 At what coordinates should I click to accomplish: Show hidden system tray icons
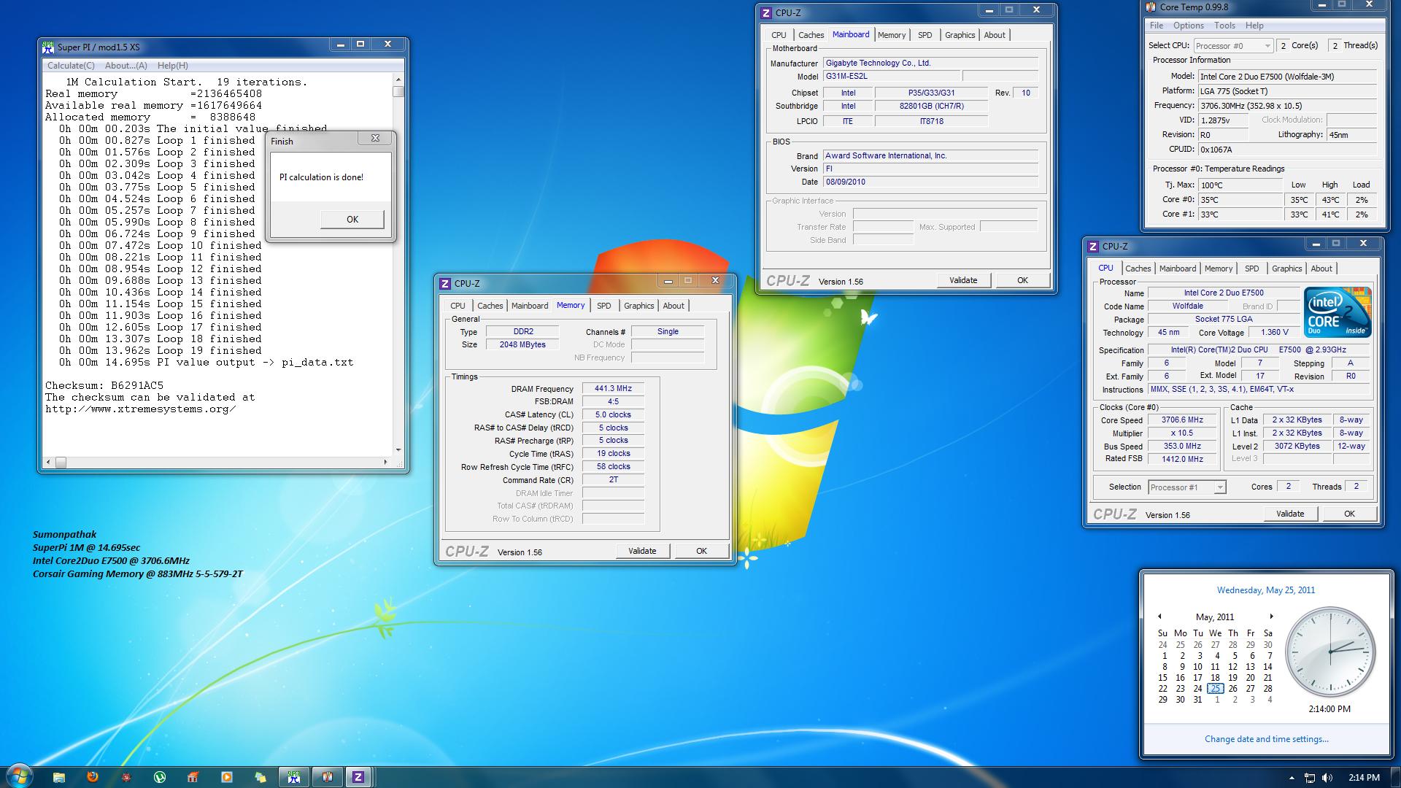[1292, 778]
